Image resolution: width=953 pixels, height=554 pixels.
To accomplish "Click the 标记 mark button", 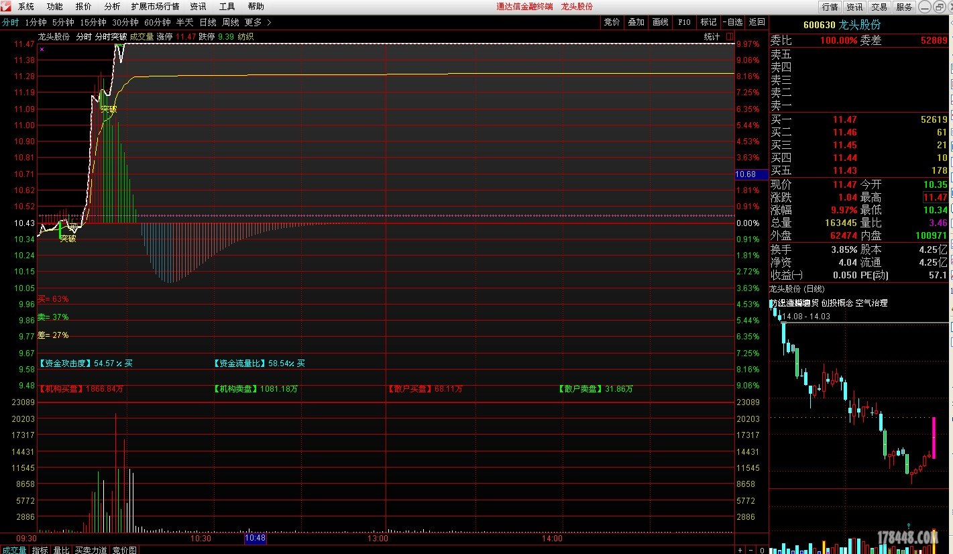I will click(708, 22).
